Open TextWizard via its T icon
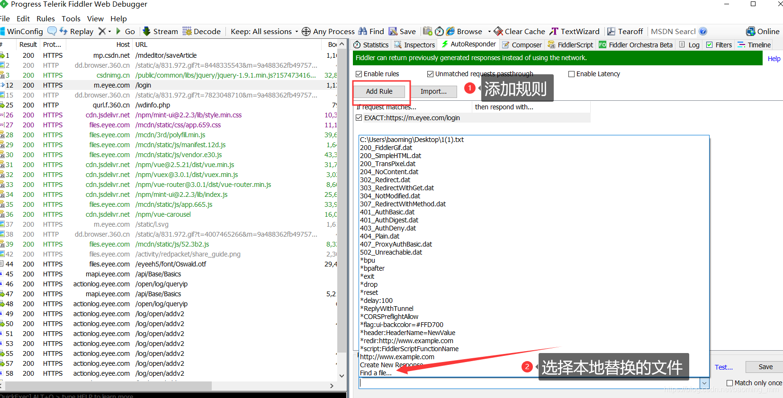This screenshot has width=783, height=398. click(x=554, y=31)
